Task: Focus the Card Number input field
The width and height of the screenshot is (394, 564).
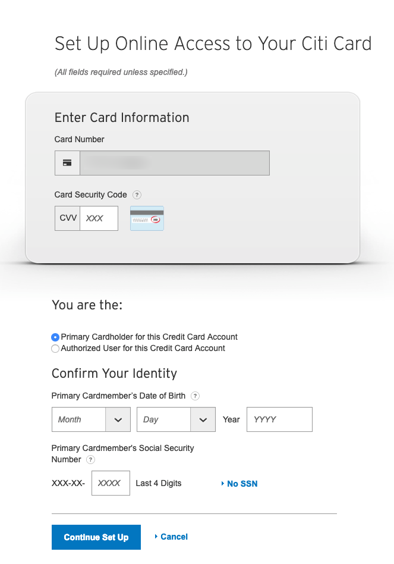Action: (175, 163)
